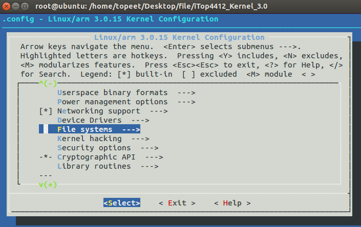The image size is (361, 227).
Task: Click the arrow after Cryptographic API
Action: pos(154,157)
